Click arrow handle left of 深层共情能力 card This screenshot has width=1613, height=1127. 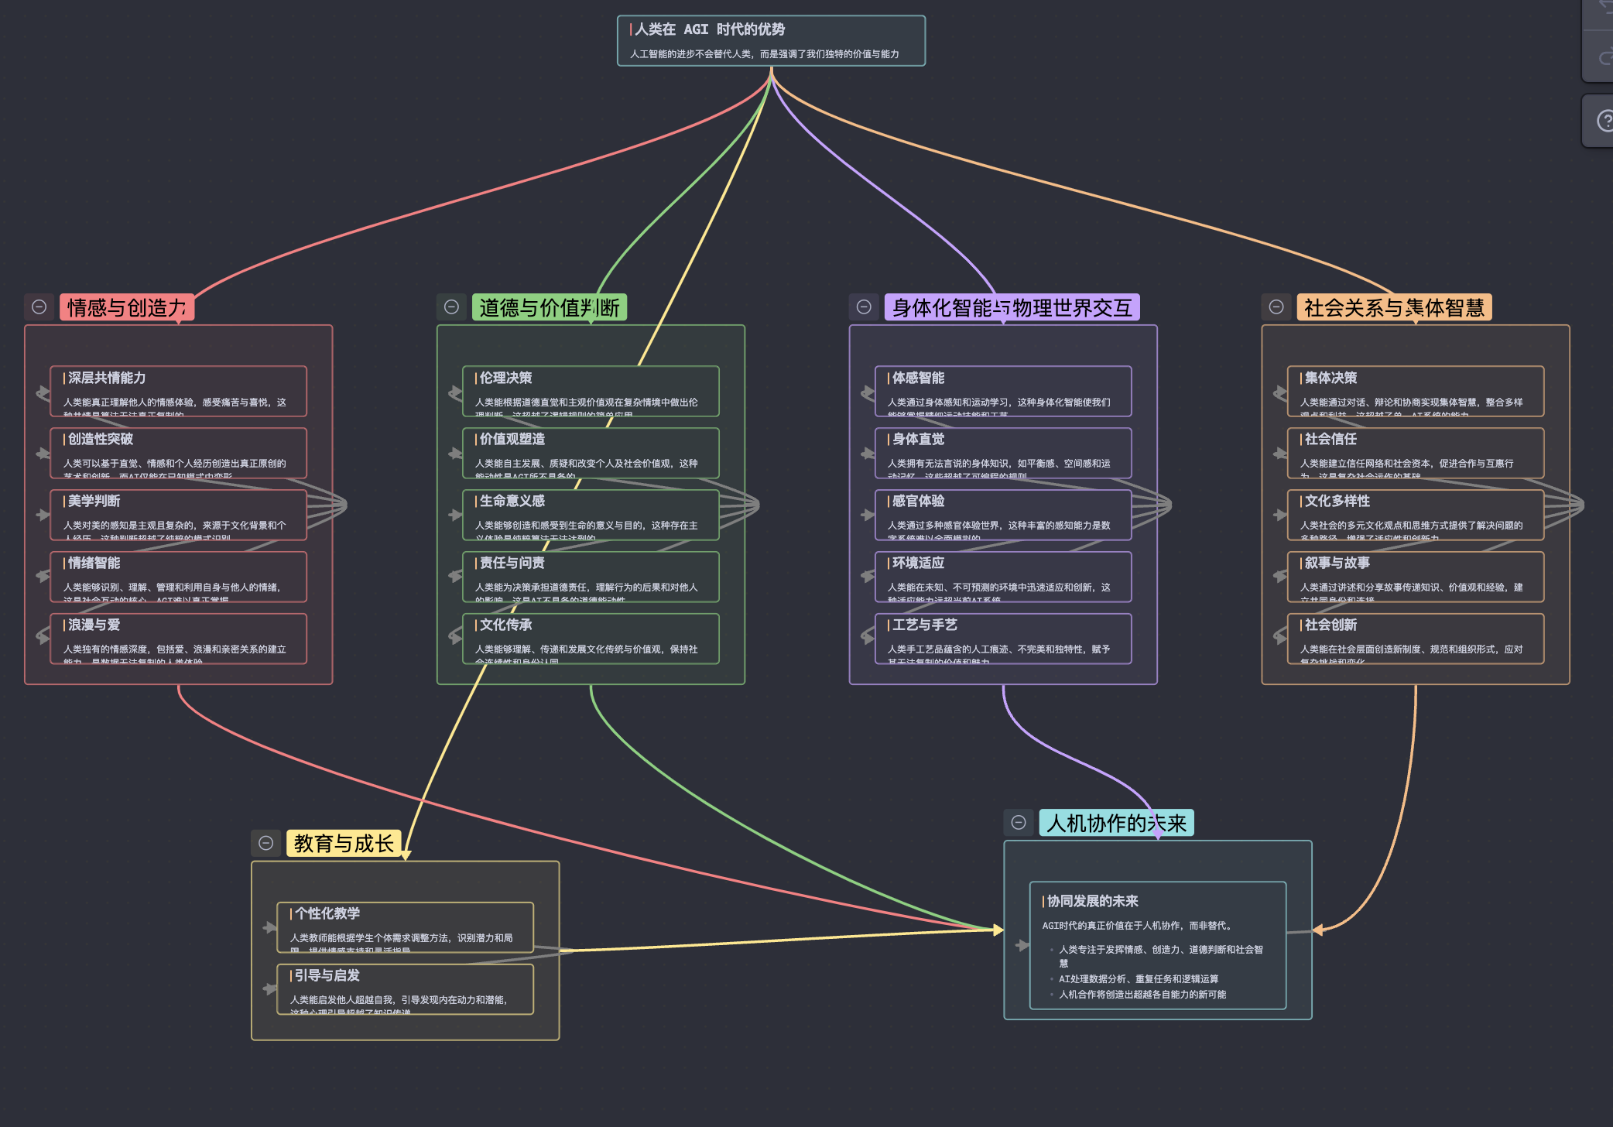(x=43, y=392)
